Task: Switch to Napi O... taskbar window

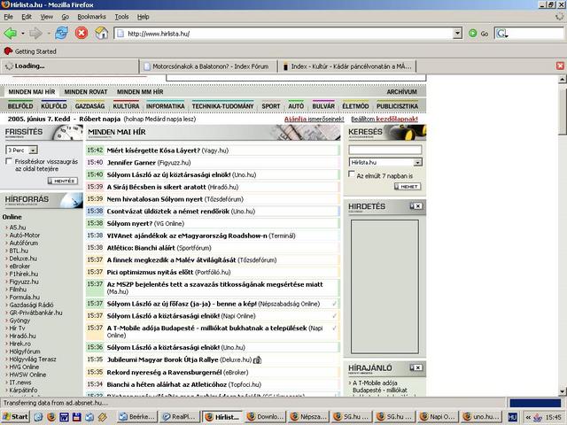Action: pyautogui.click(x=438, y=417)
